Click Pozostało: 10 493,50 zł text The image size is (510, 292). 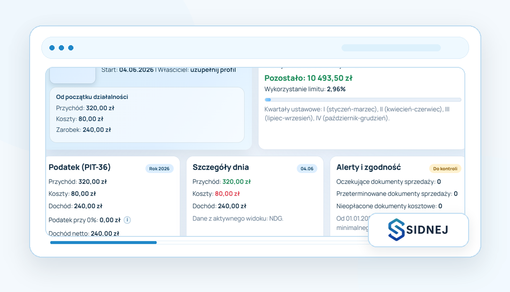[308, 78]
